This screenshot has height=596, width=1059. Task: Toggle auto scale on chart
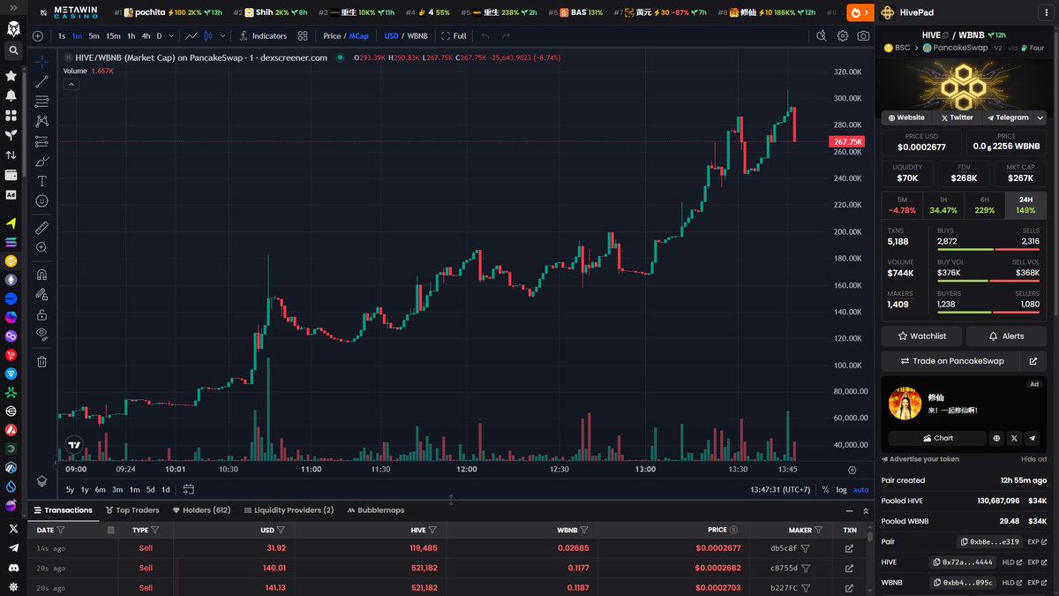coord(860,489)
